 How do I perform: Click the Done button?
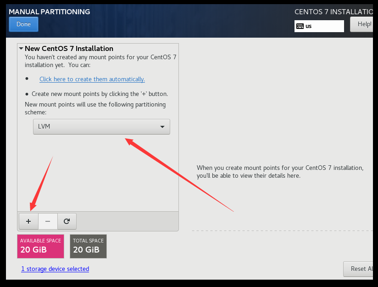coord(24,24)
